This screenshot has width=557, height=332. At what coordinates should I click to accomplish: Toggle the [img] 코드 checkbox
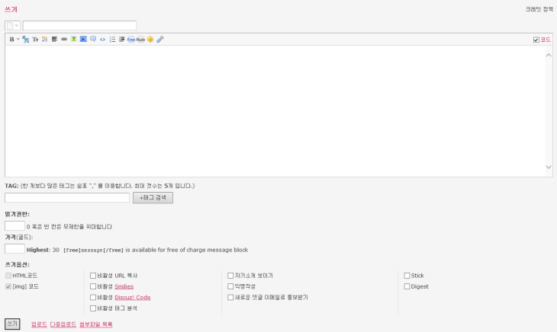(8, 286)
